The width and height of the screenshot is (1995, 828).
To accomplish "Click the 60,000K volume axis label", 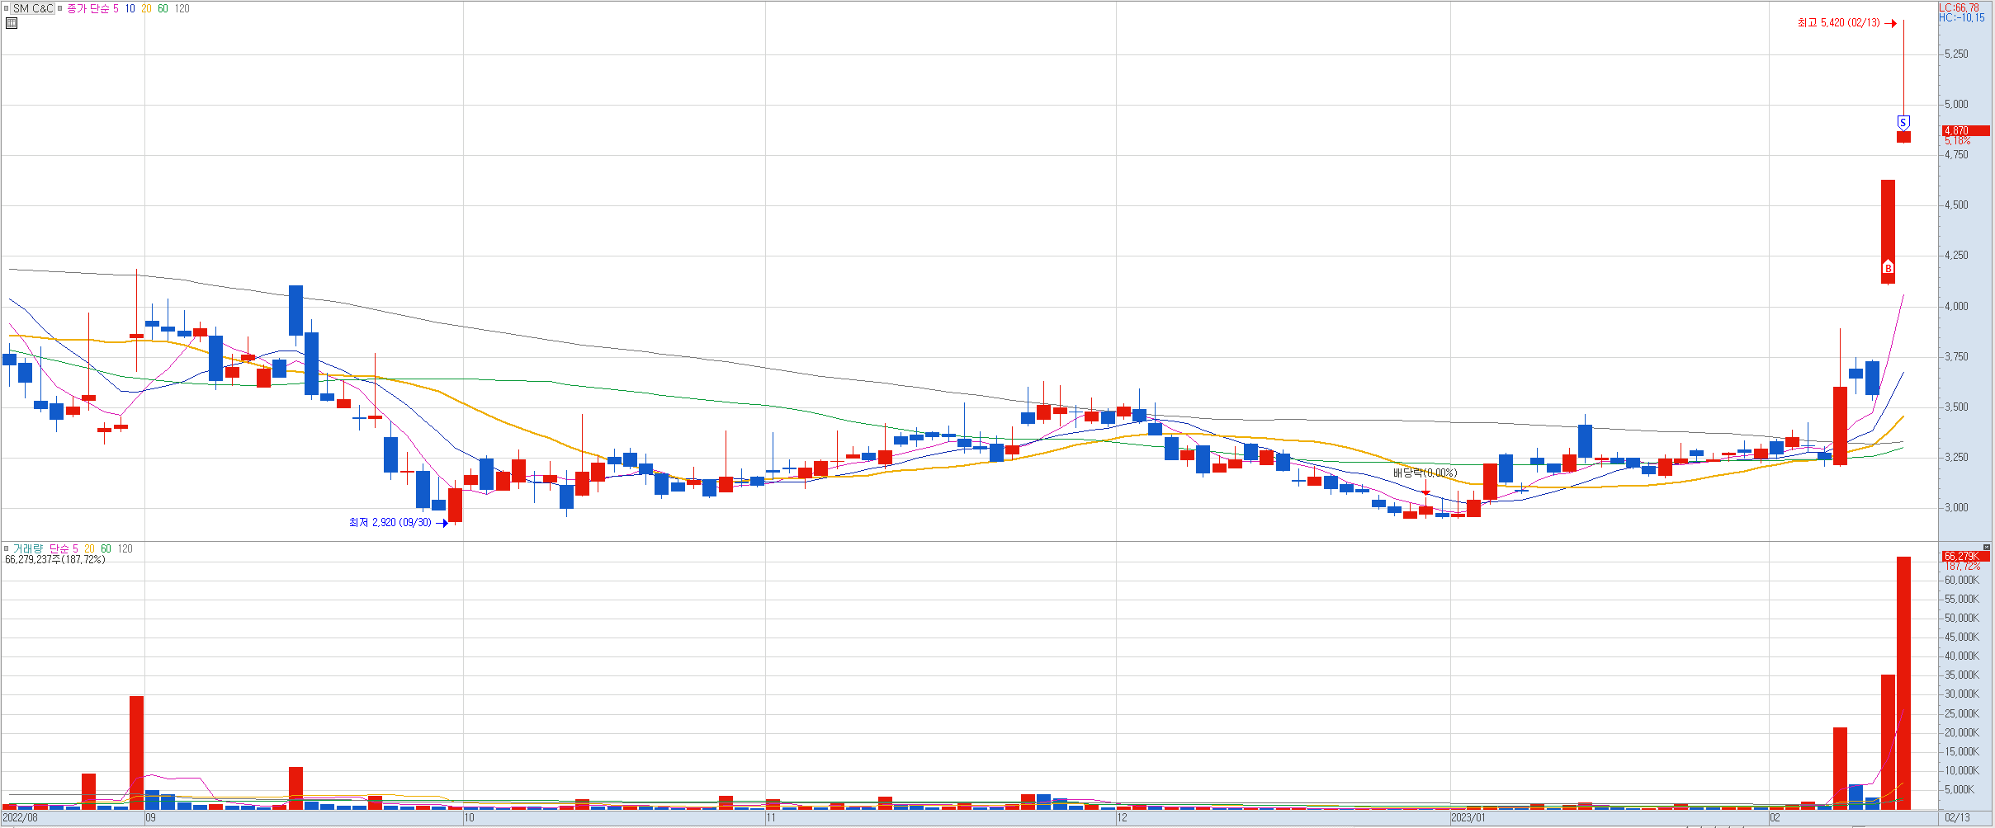I will tap(1961, 581).
